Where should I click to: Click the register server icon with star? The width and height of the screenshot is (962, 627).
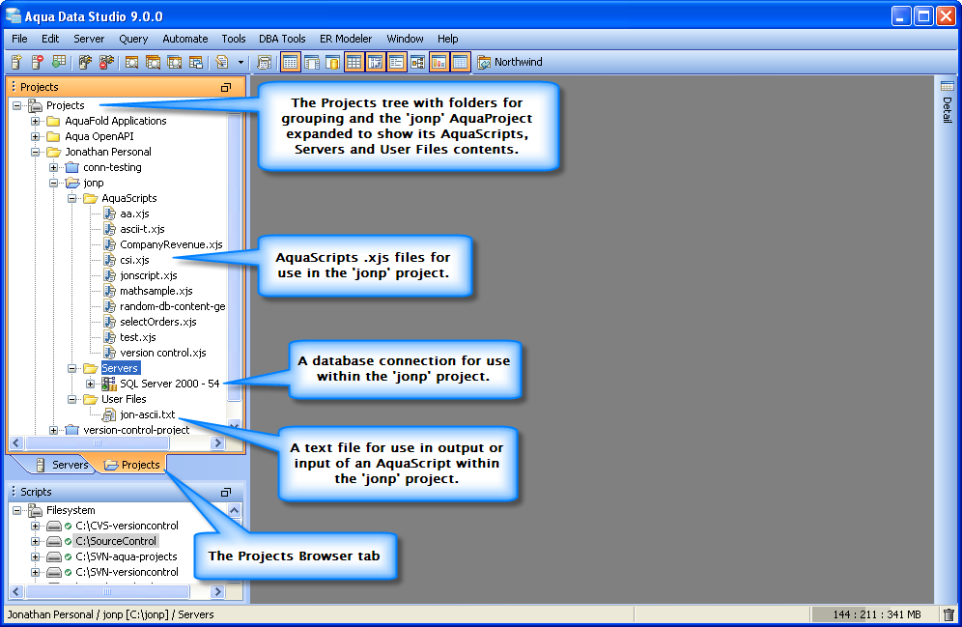[x=16, y=62]
